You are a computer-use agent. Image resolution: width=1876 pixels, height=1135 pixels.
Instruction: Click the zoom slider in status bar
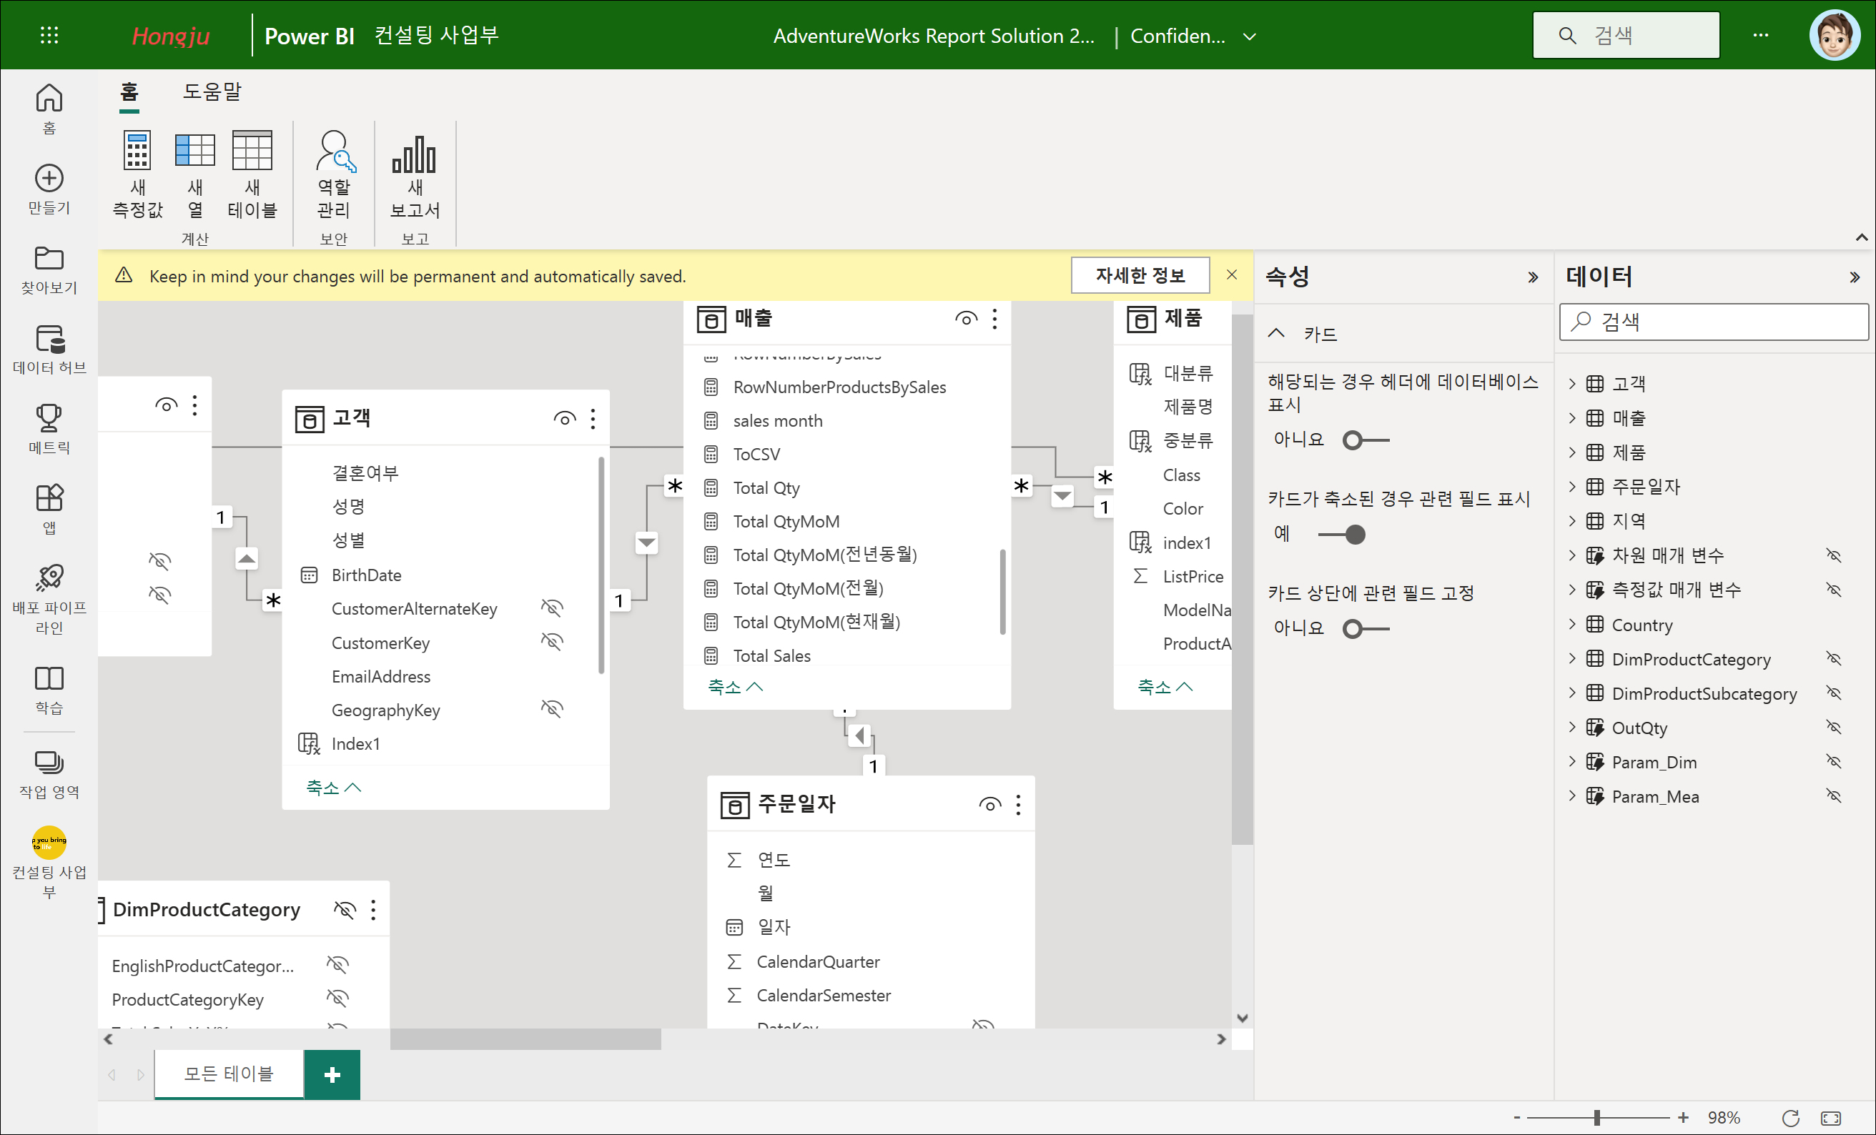1597,1118
